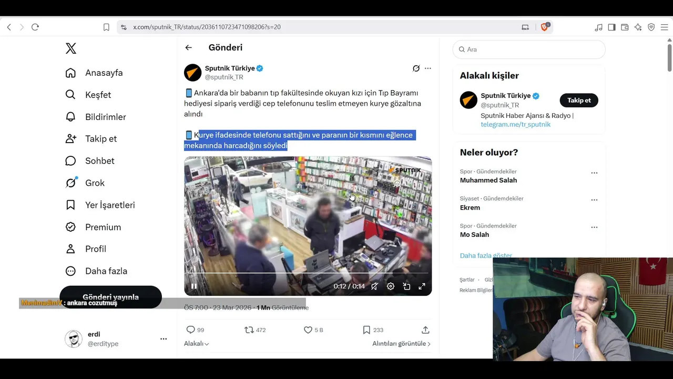Unmute the video sound

pos(374,286)
